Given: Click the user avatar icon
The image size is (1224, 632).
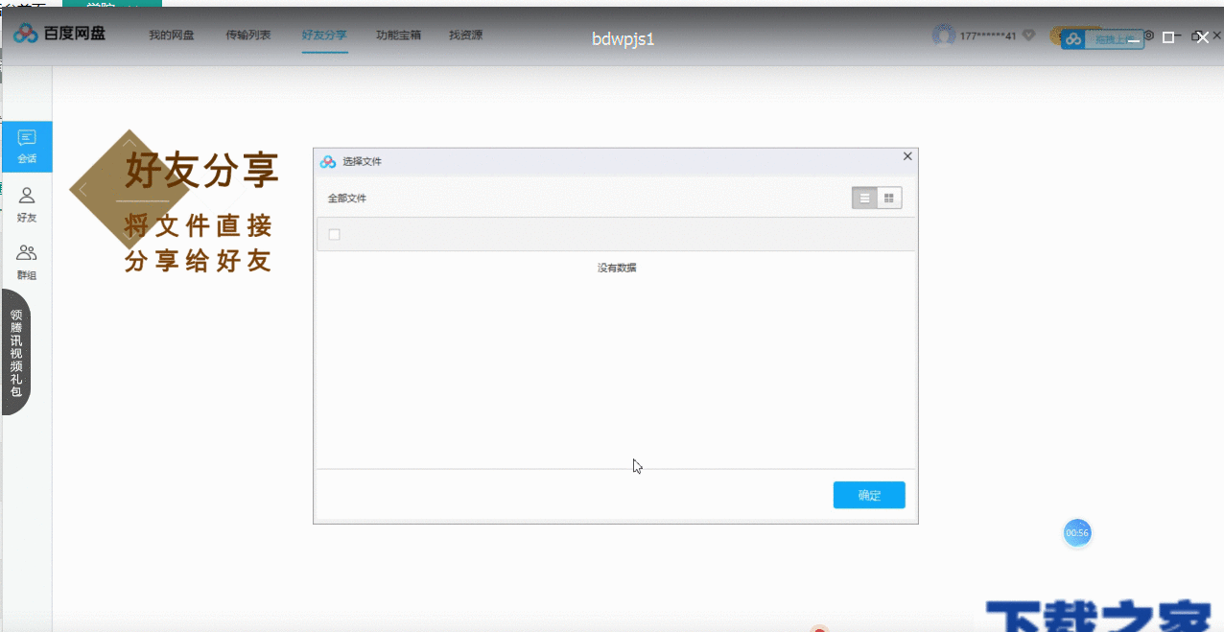Looking at the screenshot, I should coord(942,33).
